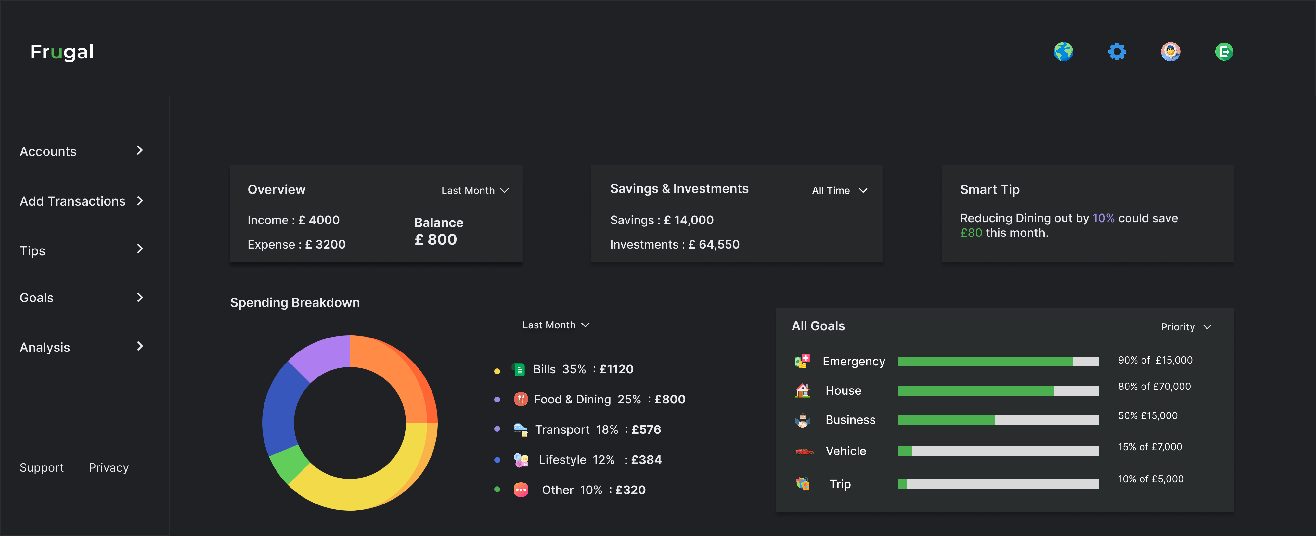
Task: Click the globe language icon
Action: 1063,52
